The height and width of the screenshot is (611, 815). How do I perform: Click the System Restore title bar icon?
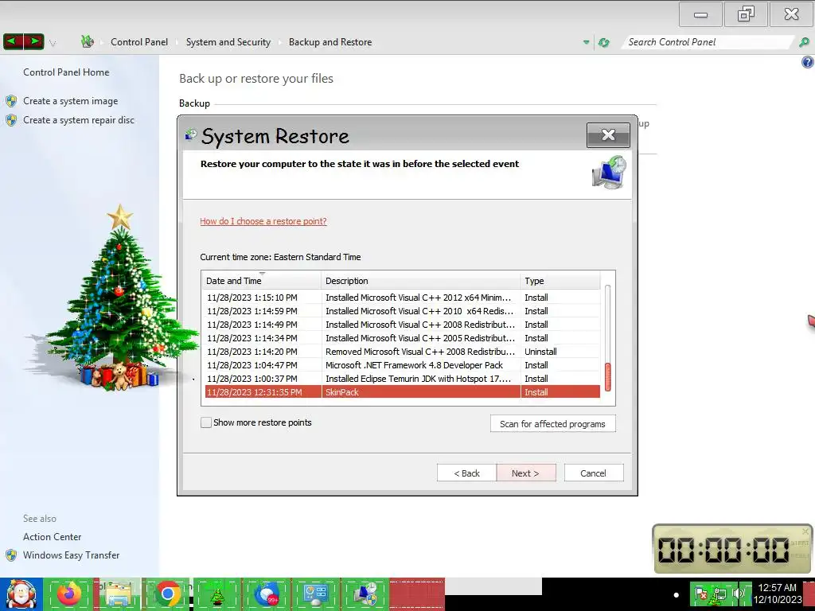[x=191, y=135]
